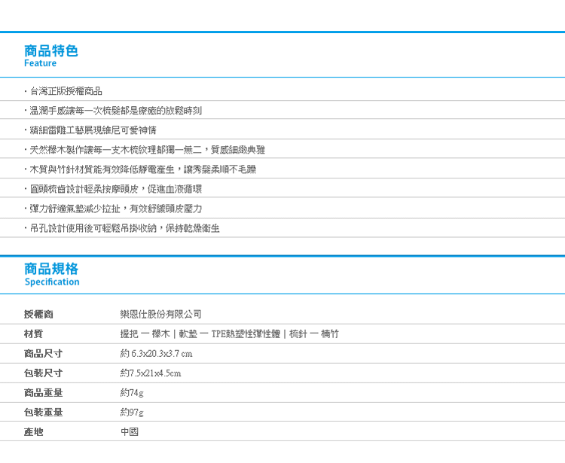
Task: Select the 彈力舒適氣墊 feature line
Action: (x=115, y=209)
